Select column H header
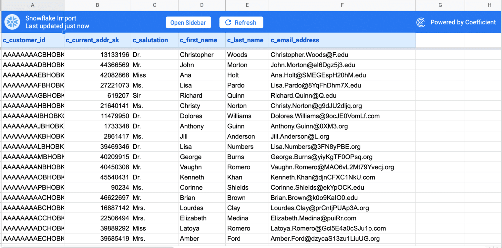This screenshot has width=502, height=248. [483, 5]
